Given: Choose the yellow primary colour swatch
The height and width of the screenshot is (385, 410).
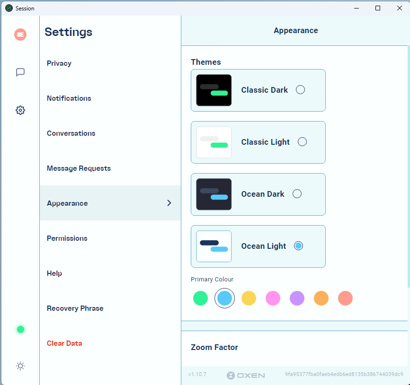Looking at the screenshot, I should click(249, 298).
